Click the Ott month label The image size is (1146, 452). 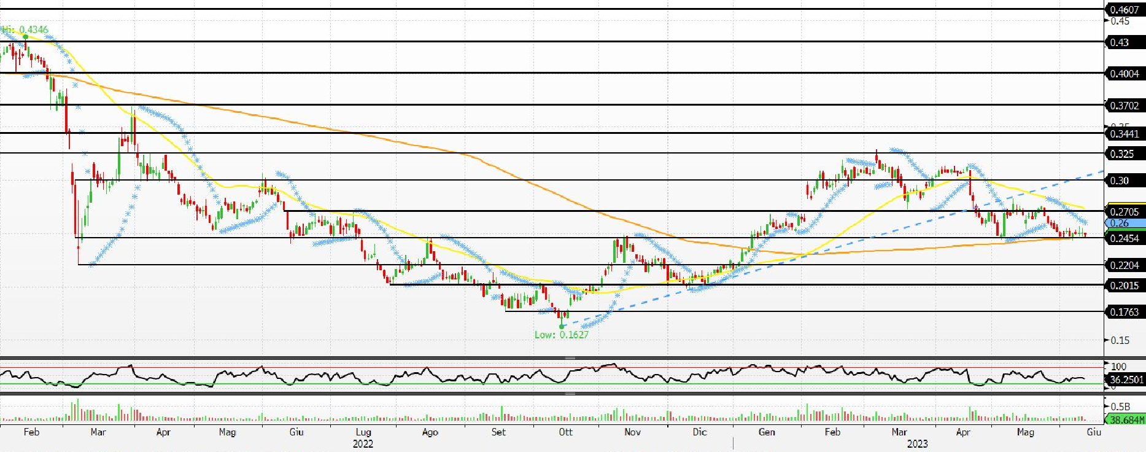tap(565, 432)
